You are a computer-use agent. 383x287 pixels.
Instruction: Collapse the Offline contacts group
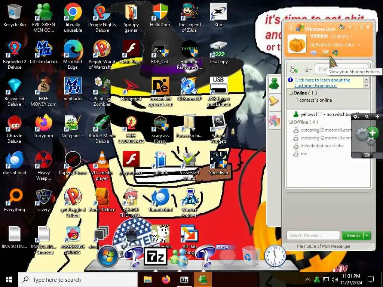click(x=291, y=122)
